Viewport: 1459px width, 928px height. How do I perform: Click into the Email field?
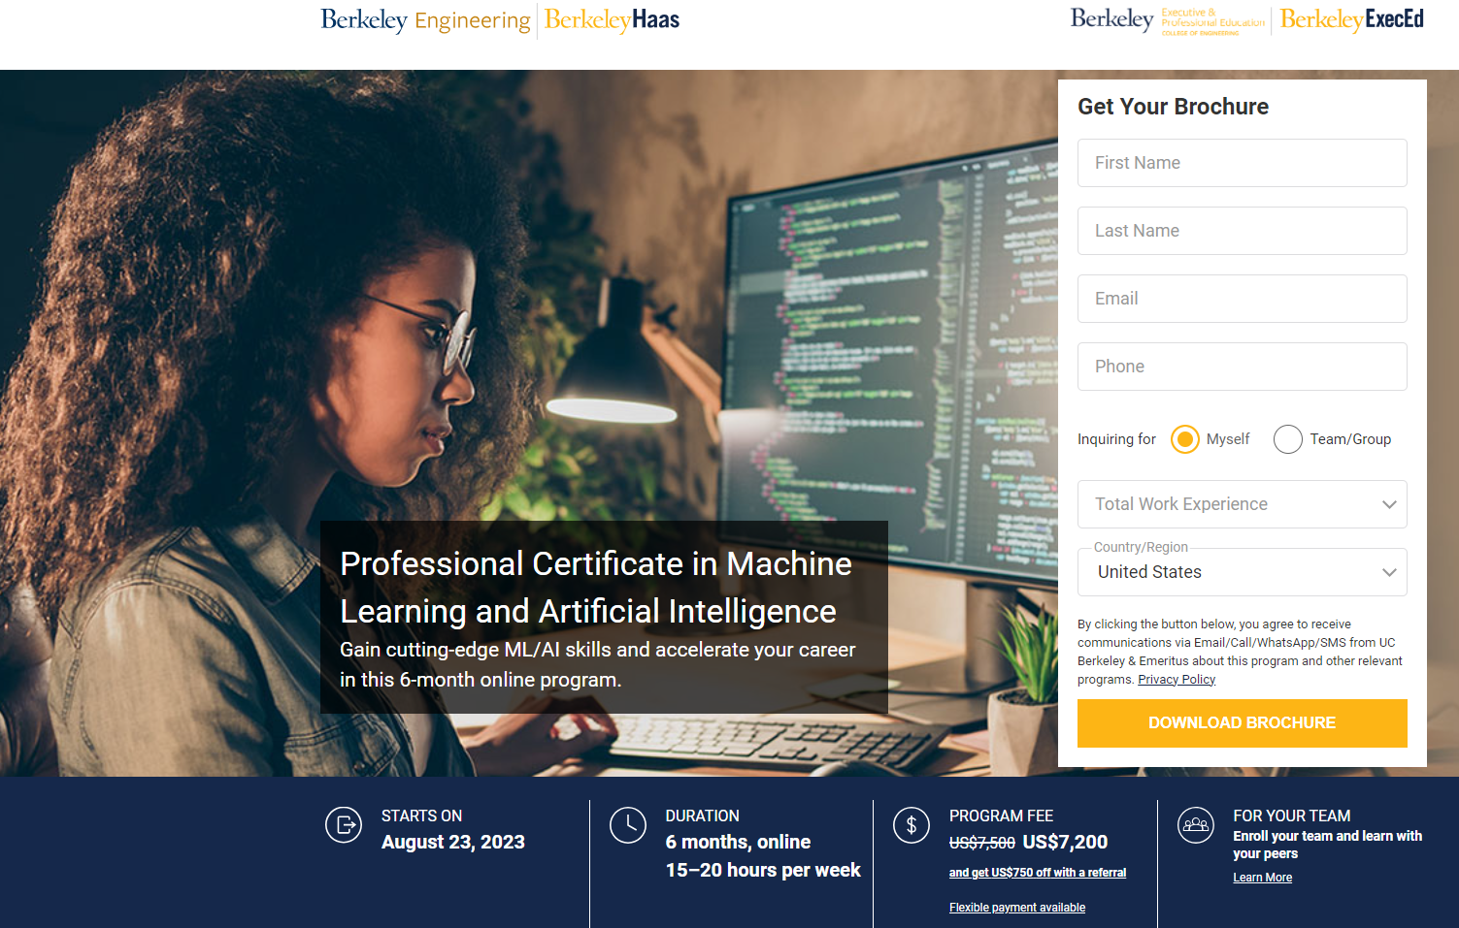(1242, 299)
